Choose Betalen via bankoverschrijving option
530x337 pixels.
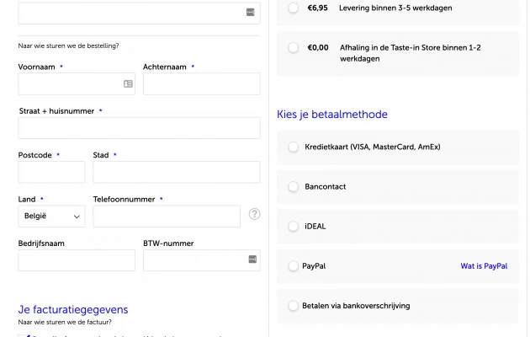tap(294, 306)
